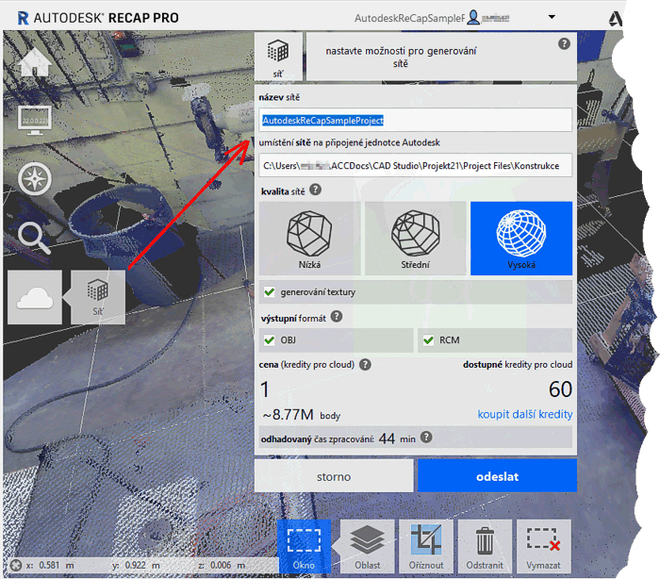Click the coordinate origin icon in status bar
Viewport: 660px width, 579px height.
[16, 565]
